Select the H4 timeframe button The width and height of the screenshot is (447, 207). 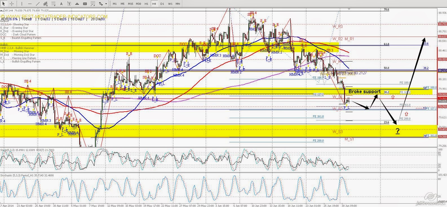coord(154,4)
